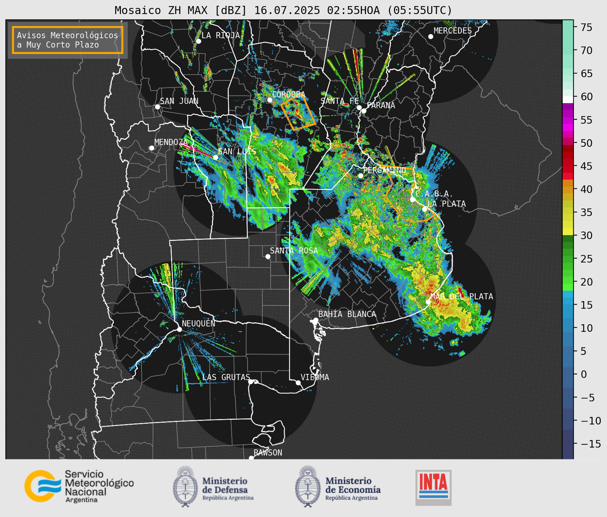Click the PERGAMINO city marker
Screen dimensions: 607x517
pos(361,176)
